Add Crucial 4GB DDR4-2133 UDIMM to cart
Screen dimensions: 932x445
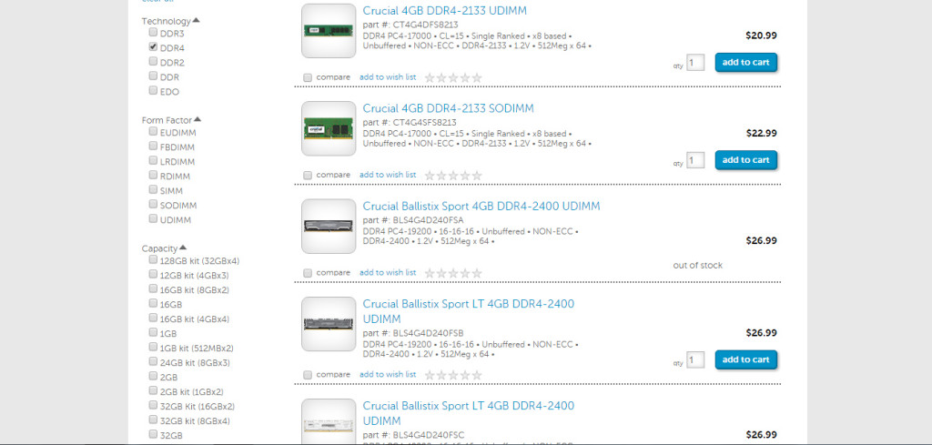point(746,63)
